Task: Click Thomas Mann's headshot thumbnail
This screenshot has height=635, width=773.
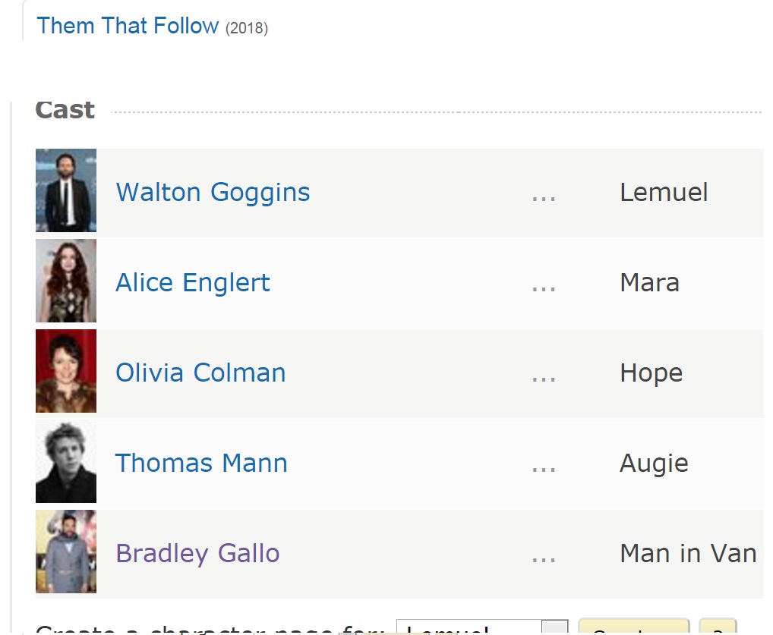Action: point(66,461)
